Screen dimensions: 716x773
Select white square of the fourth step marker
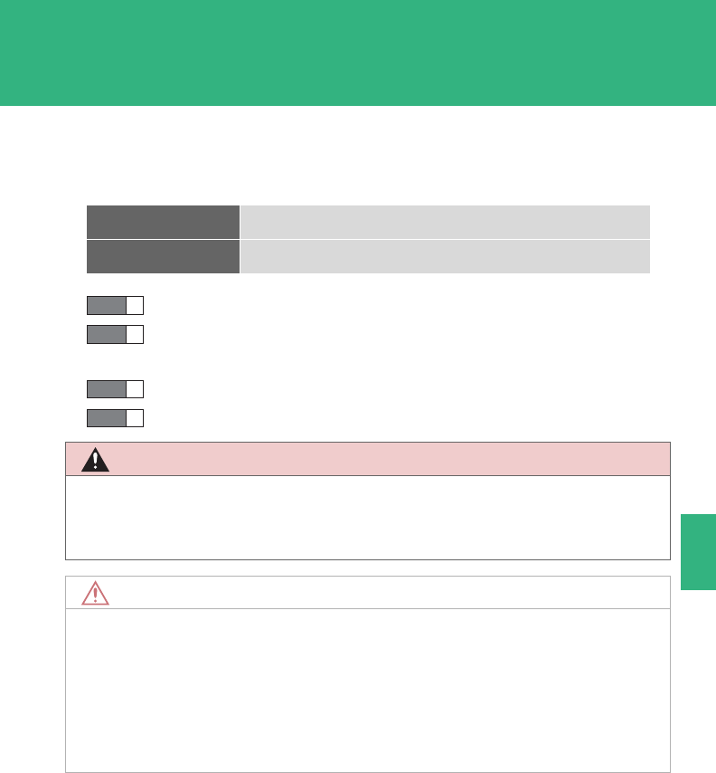point(135,418)
